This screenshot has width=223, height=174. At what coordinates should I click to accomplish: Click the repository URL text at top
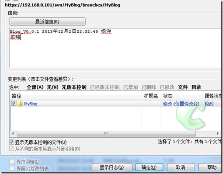pyautogui.click(x=63, y=5)
